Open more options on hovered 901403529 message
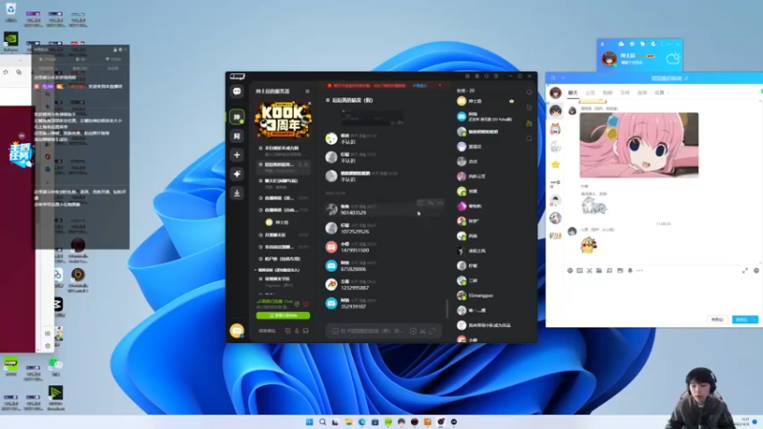The height and width of the screenshot is (429, 763). [x=440, y=203]
